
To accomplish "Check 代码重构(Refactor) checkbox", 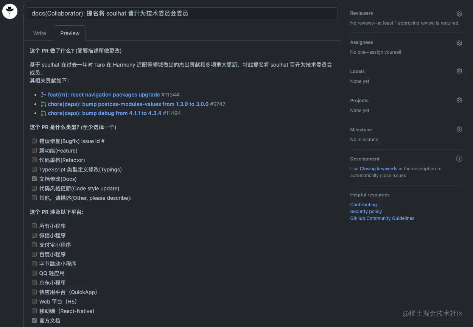I will tap(34, 160).
